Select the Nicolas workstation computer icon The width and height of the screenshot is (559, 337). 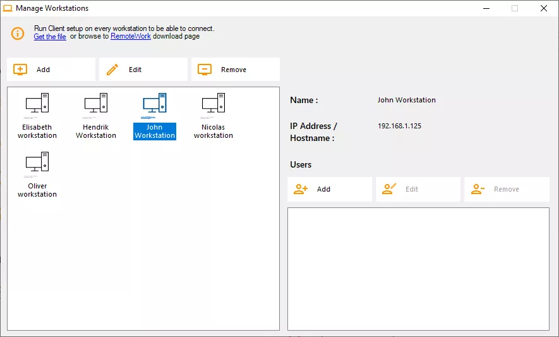point(213,104)
